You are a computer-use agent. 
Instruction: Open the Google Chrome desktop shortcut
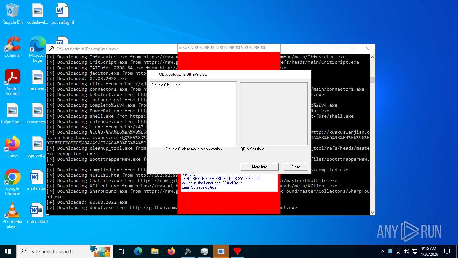[12, 182]
